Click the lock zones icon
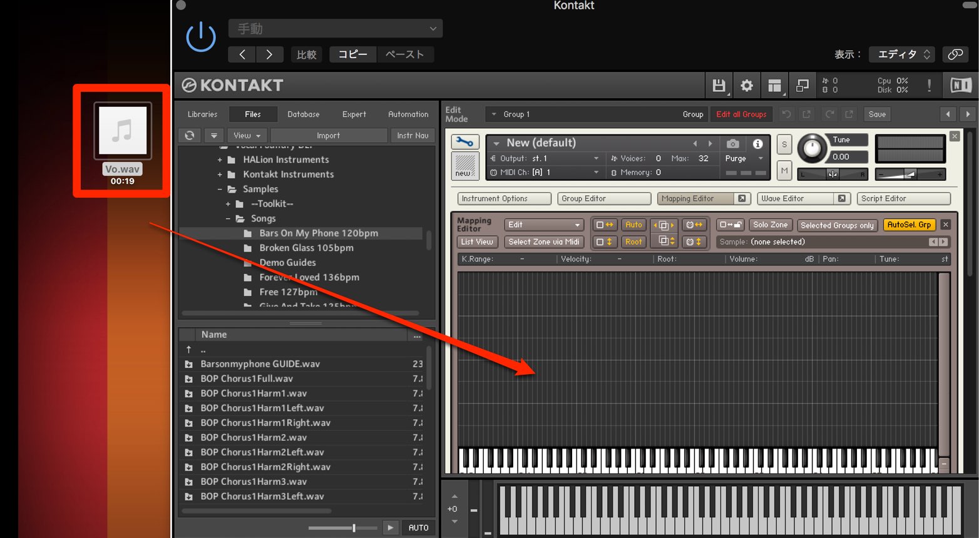The width and height of the screenshot is (979, 538). [x=730, y=225]
